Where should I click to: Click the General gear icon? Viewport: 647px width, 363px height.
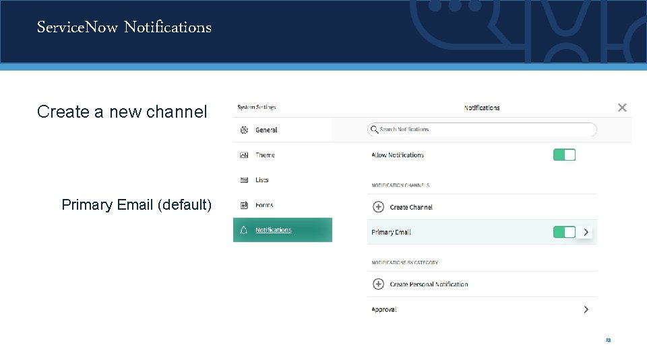pos(244,130)
